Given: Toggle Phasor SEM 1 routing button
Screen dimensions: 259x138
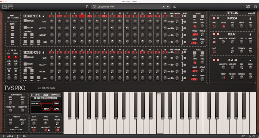Looking at the screenshot, I should pos(214,18).
